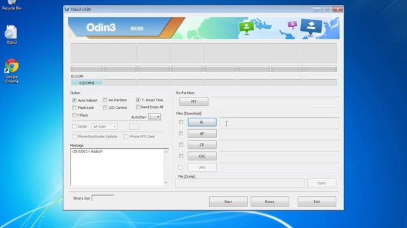Image resolution: width=407 pixels, height=228 pixels.
Task: Toggle Phone Bootloader Update checkbox
Action: pyautogui.click(x=74, y=136)
